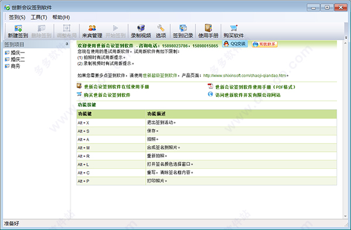Open the PDF格式 使用手册 link
Screen dimensions: 351x230
point(255,87)
